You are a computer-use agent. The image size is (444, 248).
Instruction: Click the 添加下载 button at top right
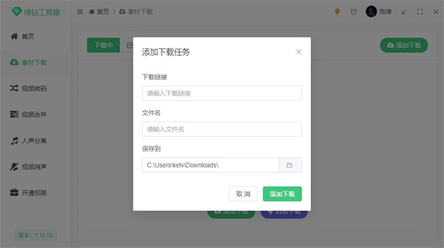404,46
